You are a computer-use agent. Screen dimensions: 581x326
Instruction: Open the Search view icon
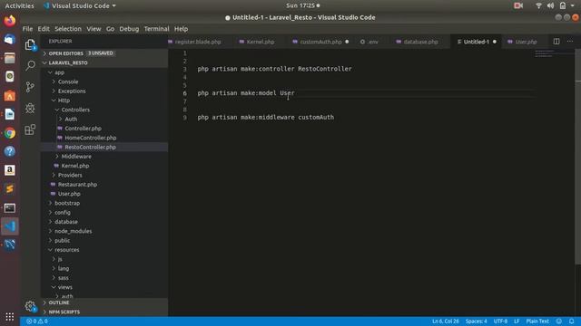30,66
